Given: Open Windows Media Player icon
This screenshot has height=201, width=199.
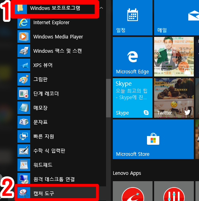Looking at the screenshot, I should 24,36.
